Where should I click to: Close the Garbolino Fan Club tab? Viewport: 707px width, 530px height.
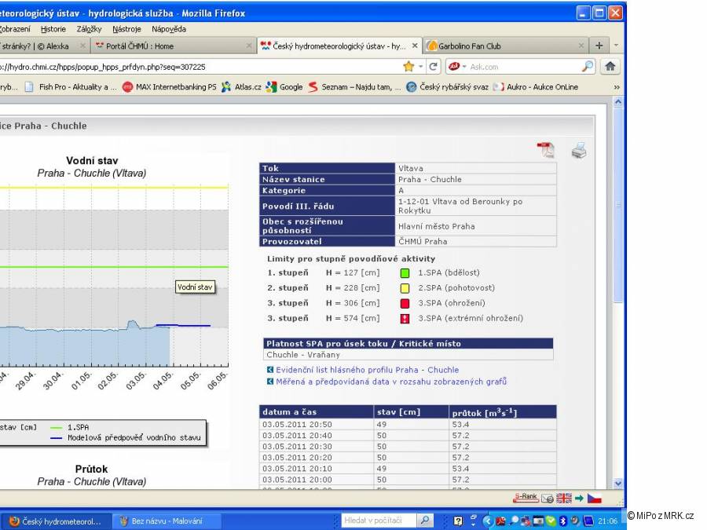coord(581,46)
